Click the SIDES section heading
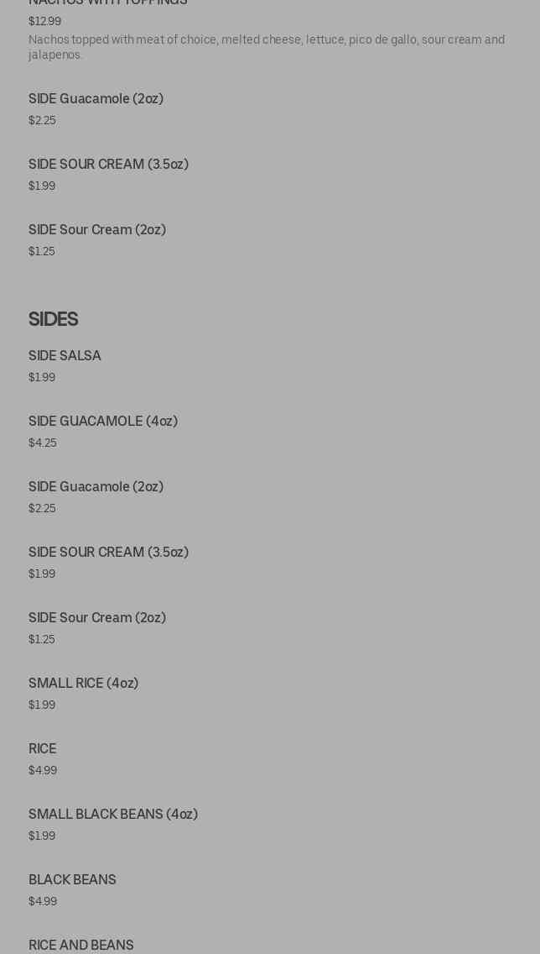Viewport: 540px width, 954px height. (53, 319)
